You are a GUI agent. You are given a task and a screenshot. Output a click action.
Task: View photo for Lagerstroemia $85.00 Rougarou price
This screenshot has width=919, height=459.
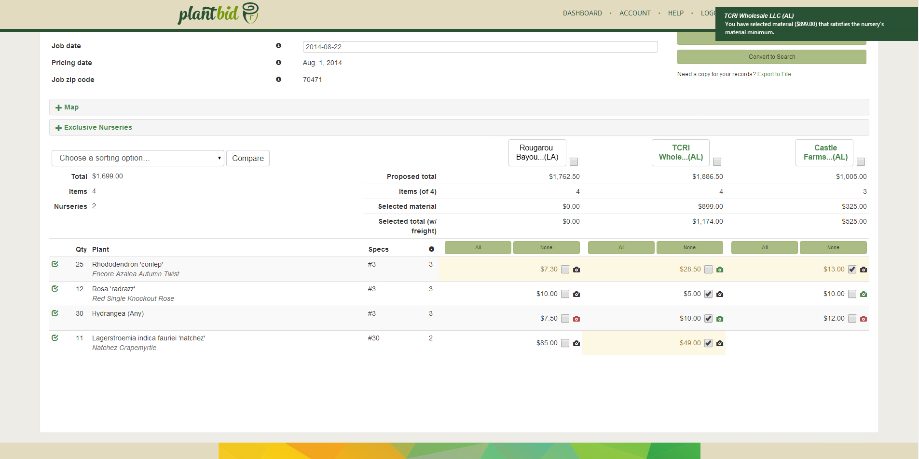576,343
